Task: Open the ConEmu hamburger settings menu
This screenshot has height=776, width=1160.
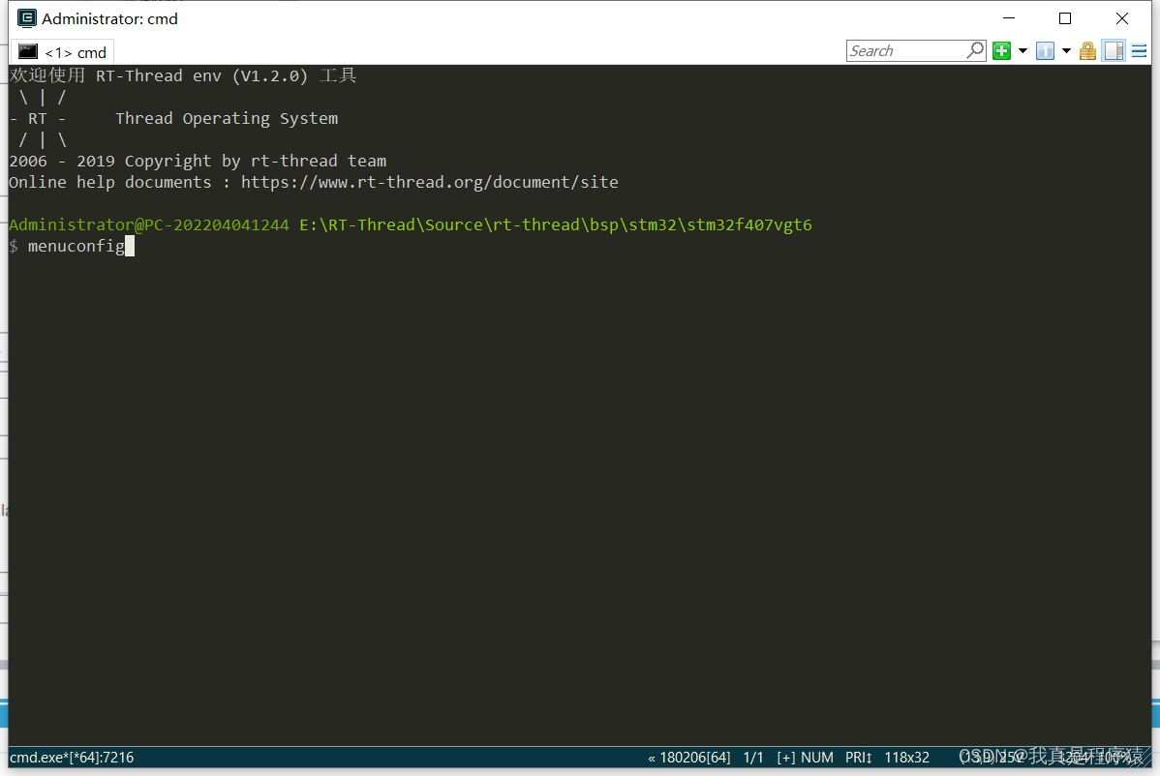Action: (1140, 51)
